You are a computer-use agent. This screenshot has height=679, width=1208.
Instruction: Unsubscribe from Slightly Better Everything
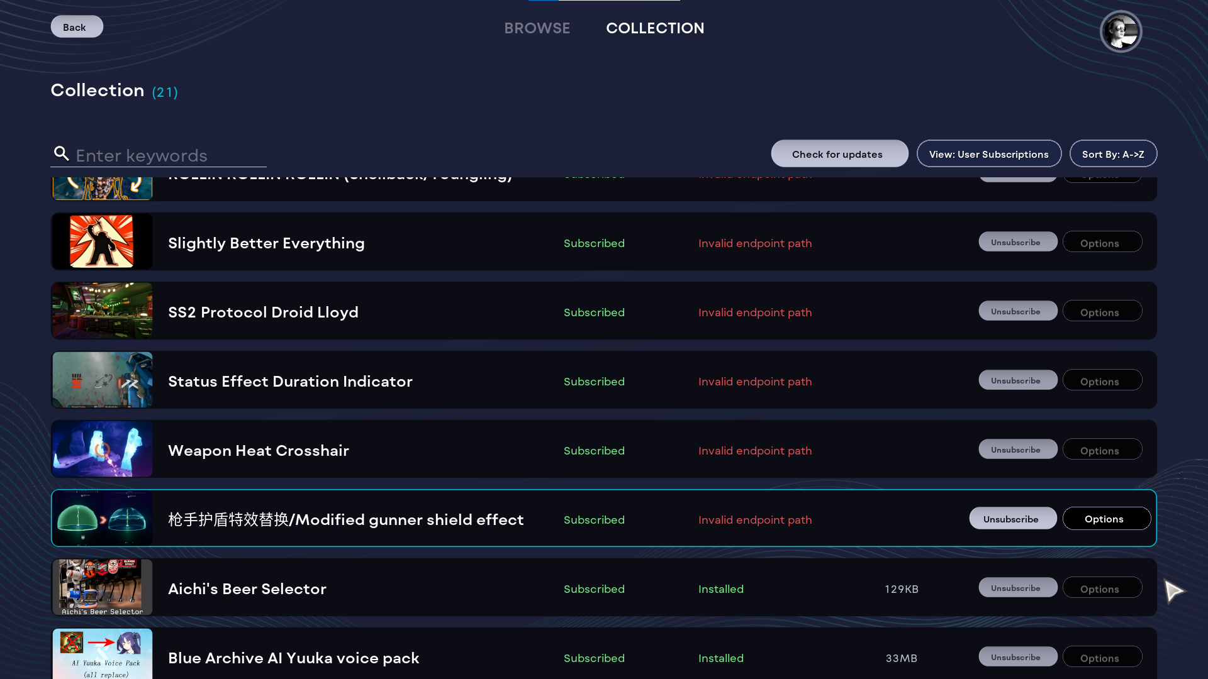[x=1017, y=242]
